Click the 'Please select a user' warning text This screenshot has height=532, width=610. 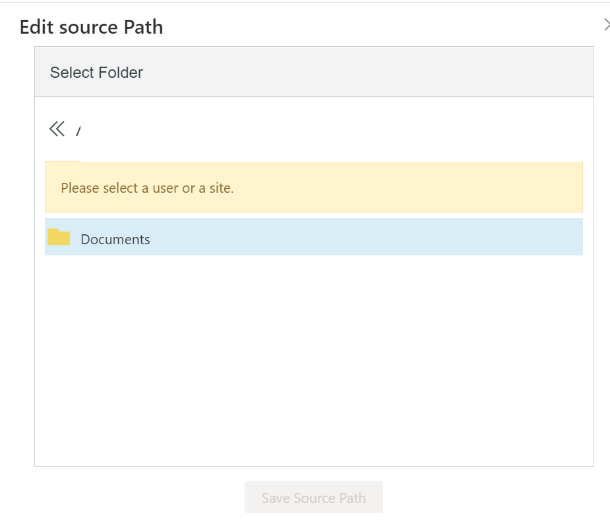pyautogui.click(x=147, y=188)
